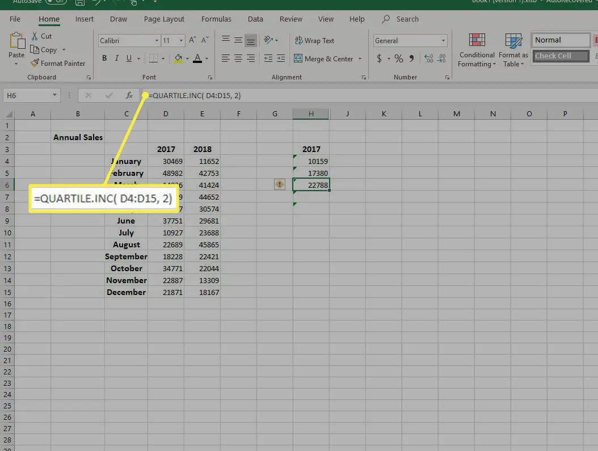The image size is (598, 451).
Task: Click the Percent Style icon
Action: (399, 59)
